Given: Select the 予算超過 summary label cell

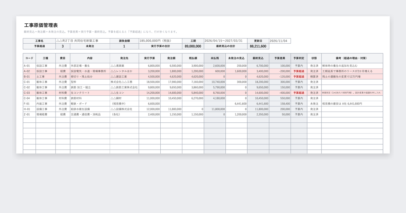Looking at the screenshot, I should 39,46.
